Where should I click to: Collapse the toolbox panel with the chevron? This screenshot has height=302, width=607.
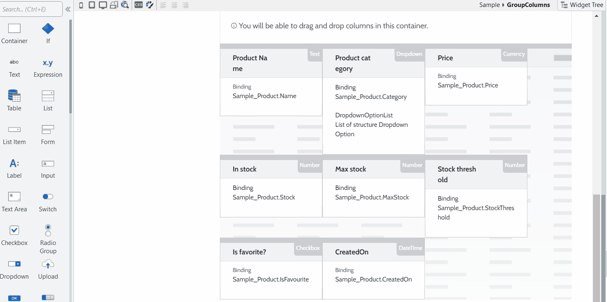[68, 9]
